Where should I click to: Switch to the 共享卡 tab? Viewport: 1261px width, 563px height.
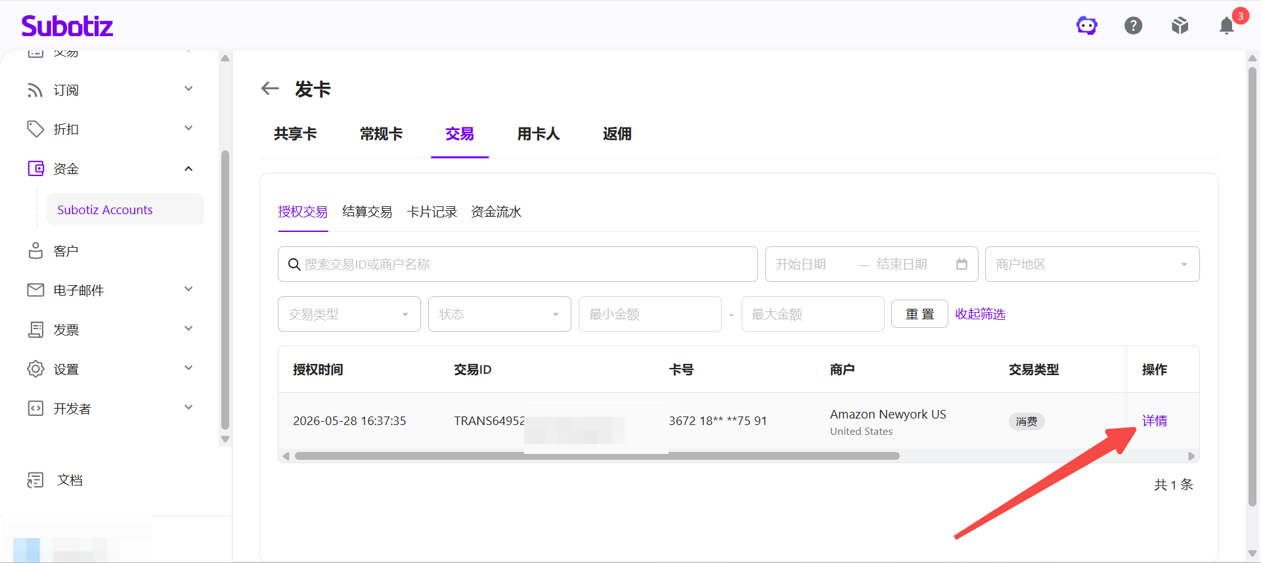click(x=296, y=134)
